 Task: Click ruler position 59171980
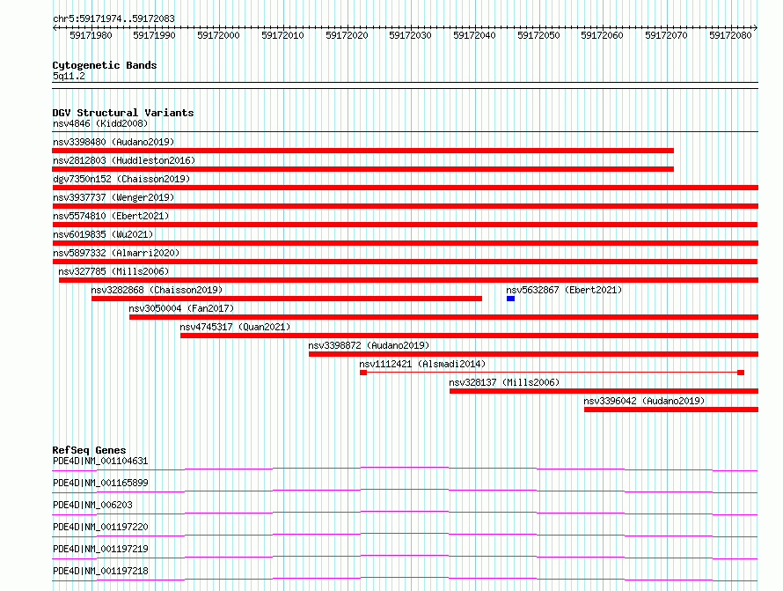tap(91, 35)
